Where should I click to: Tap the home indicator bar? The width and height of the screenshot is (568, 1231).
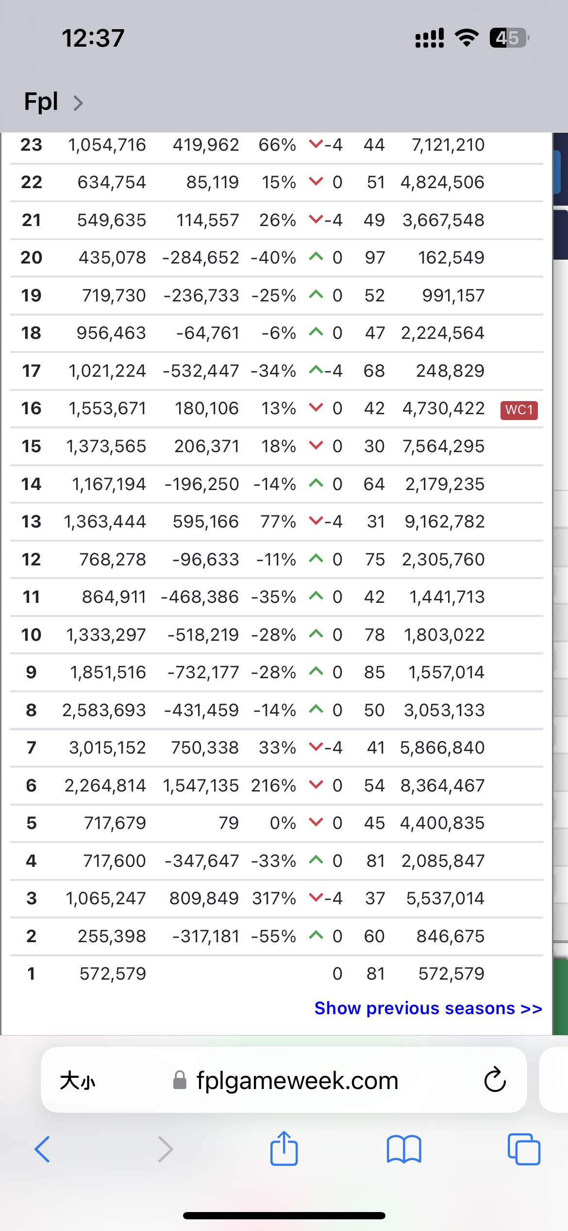[284, 1215]
